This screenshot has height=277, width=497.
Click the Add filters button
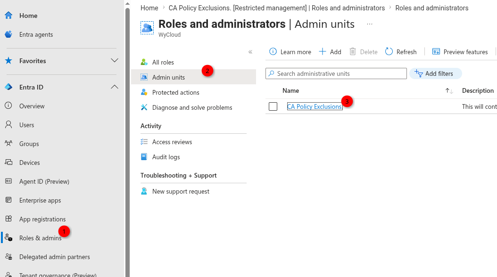[x=436, y=74]
